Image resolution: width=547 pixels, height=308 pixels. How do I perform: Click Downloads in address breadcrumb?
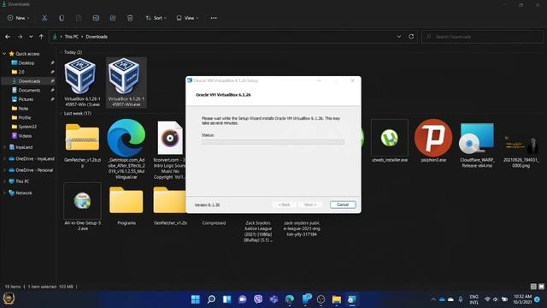point(97,37)
